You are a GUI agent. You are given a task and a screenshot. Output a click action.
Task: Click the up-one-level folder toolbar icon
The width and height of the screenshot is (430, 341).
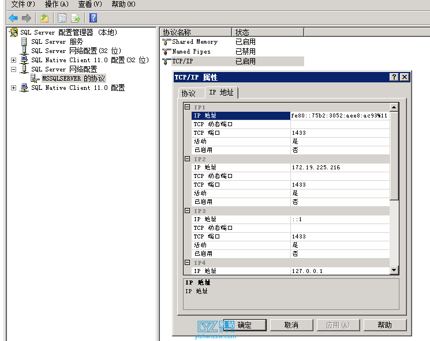coord(44,18)
